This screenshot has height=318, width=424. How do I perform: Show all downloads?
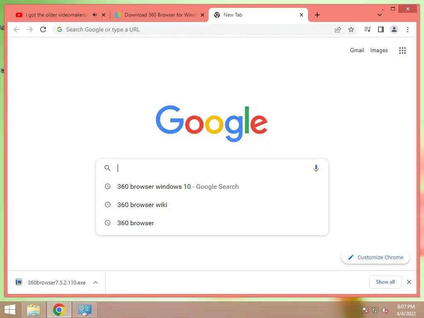(385, 282)
